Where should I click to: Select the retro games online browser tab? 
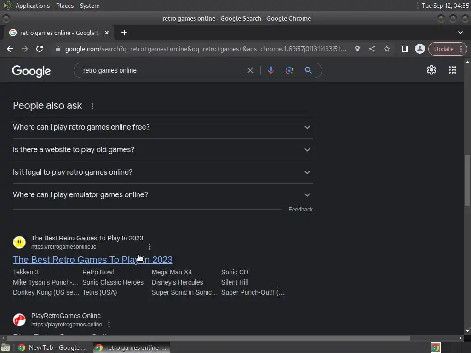59,33
